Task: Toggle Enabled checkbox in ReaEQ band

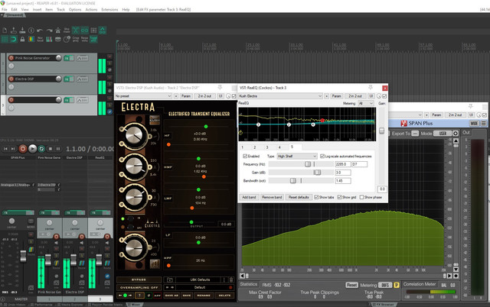Action: pos(245,156)
